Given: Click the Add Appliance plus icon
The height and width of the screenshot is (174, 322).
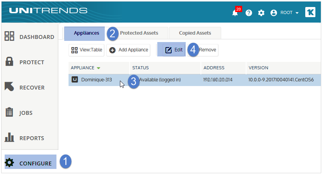Looking at the screenshot, I should [113, 50].
